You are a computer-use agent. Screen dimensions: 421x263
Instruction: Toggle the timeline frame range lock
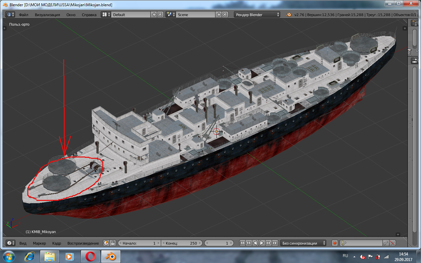click(x=113, y=243)
